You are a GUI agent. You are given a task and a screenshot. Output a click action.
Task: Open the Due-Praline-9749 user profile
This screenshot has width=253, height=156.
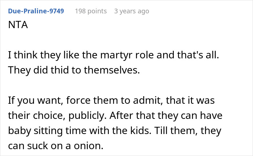coord(36,11)
